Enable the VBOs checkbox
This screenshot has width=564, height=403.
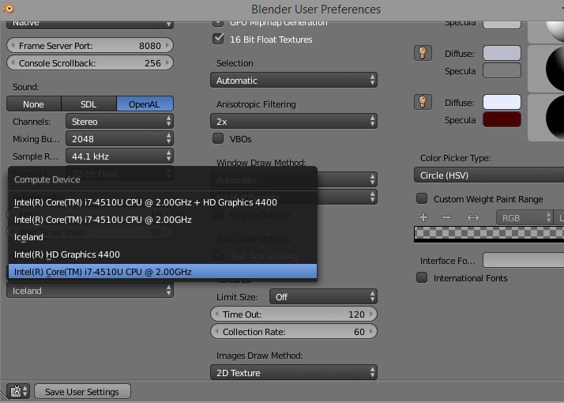point(219,138)
